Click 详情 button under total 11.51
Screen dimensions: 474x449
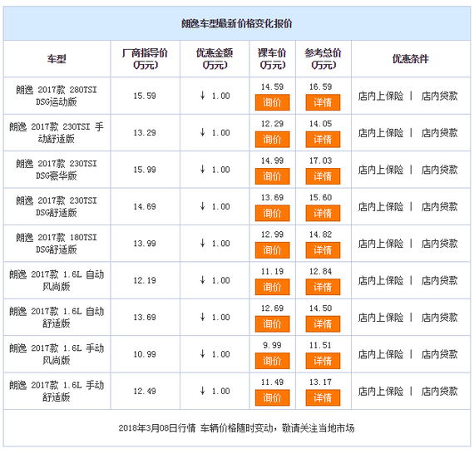pyautogui.click(x=323, y=361)
